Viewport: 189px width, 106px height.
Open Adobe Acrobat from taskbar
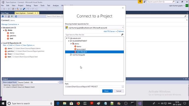(x=92, y=103)
